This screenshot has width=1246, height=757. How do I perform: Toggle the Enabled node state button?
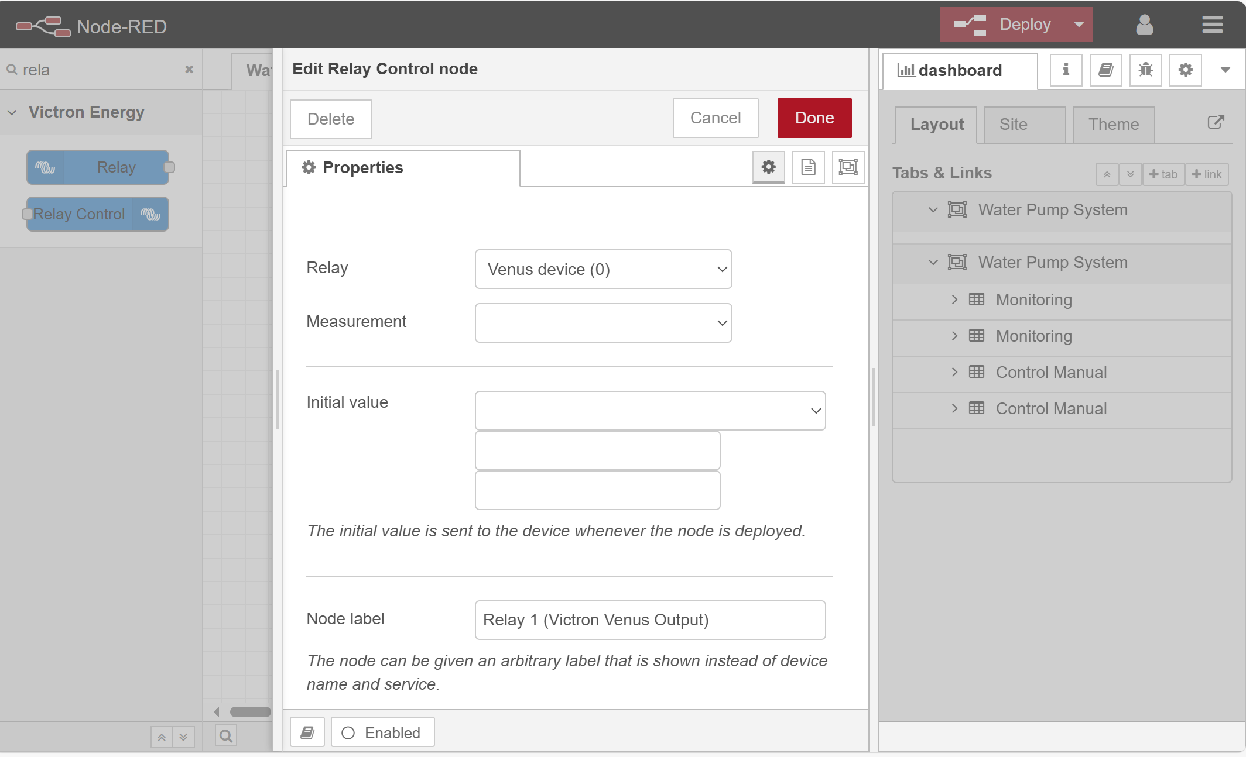(x=382, y=732)
